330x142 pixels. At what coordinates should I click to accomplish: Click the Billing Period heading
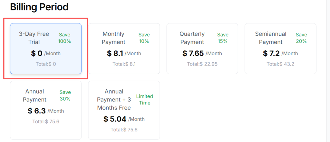pyautogui.click(x=39, y=7)
